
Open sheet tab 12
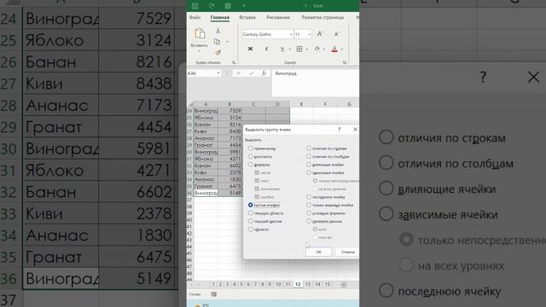tap(298, 284)
